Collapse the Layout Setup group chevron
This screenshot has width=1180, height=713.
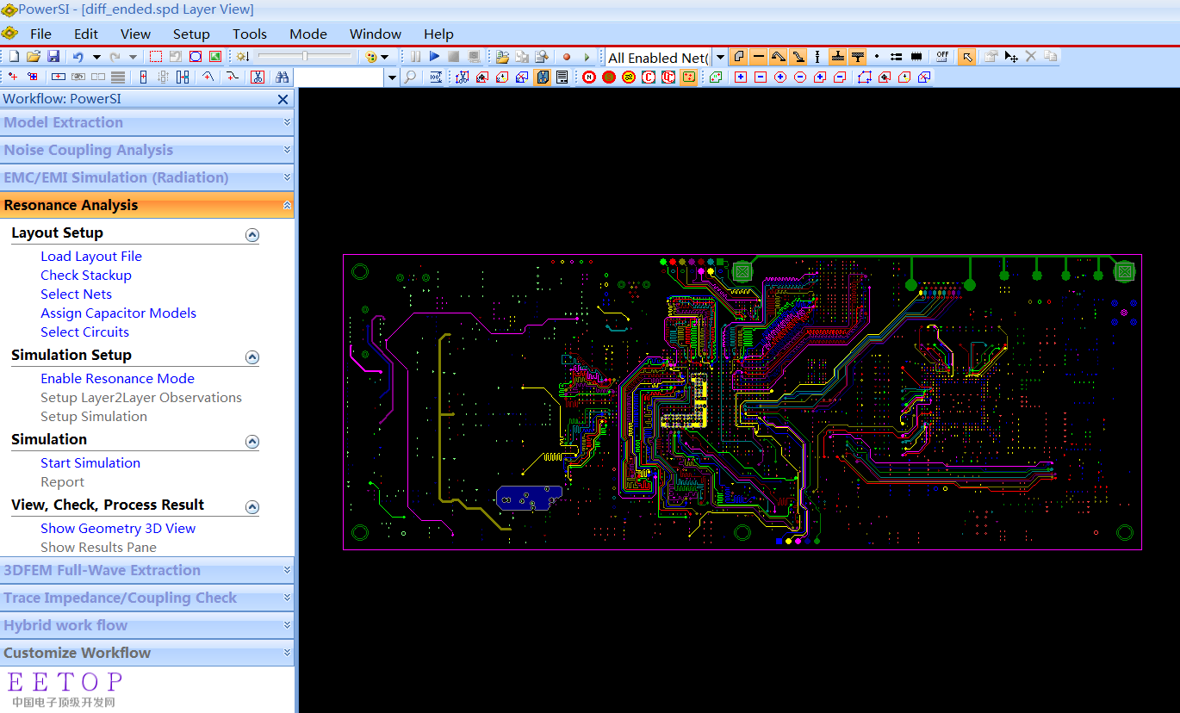click(x=252, y=234)
